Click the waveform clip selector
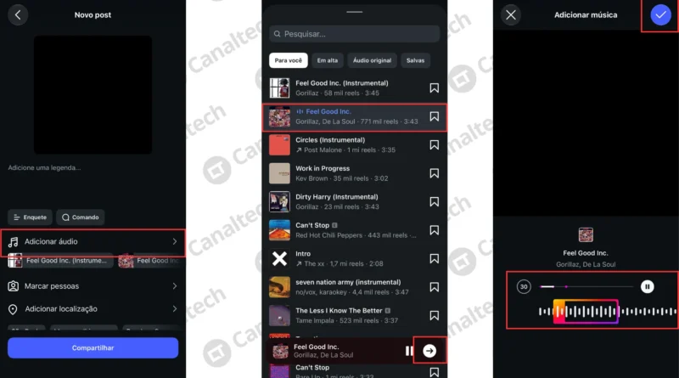The height and width of the screenshot is (378, 679). (x=586, y=311)
